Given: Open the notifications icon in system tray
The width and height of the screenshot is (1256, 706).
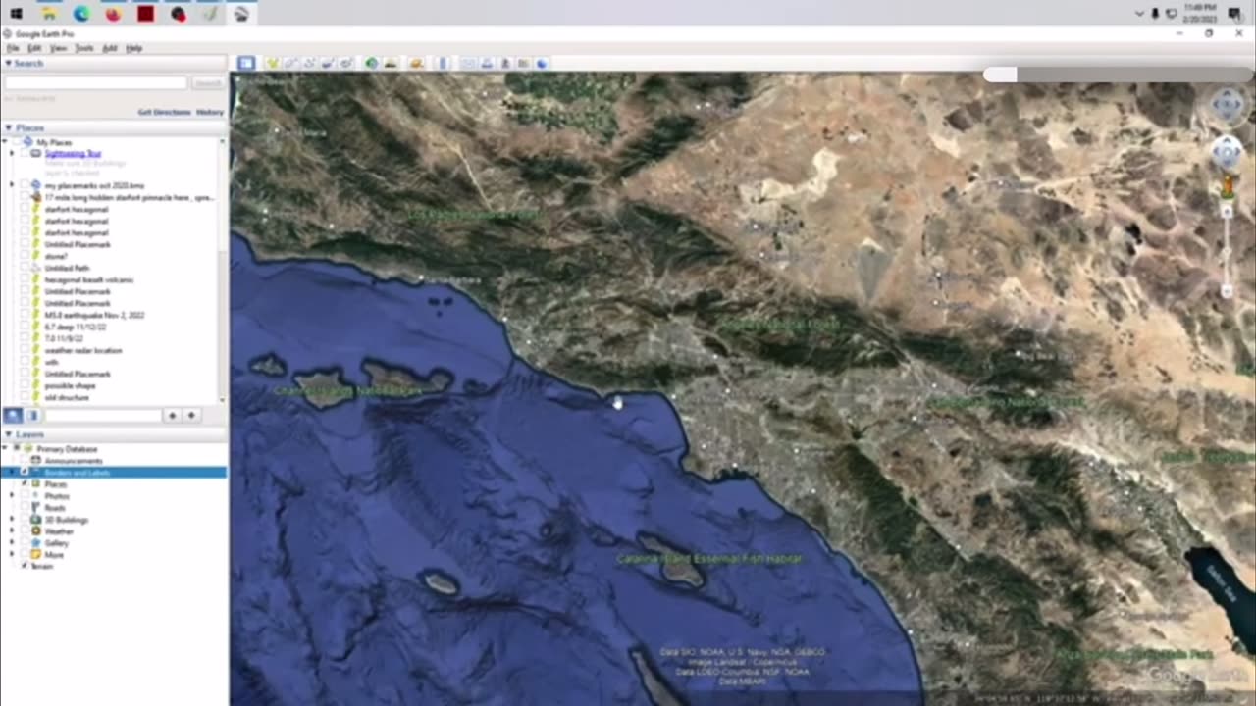Looking at the screenshot, I should click(1234, 13).
